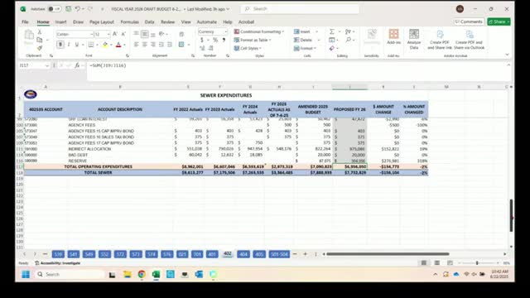Open the font name dropdown

(x=91, y=34)
